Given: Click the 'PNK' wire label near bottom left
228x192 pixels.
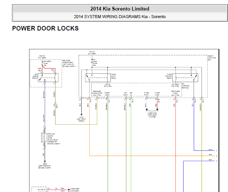Looking at the screenshot, I should (x=62, y=188).
